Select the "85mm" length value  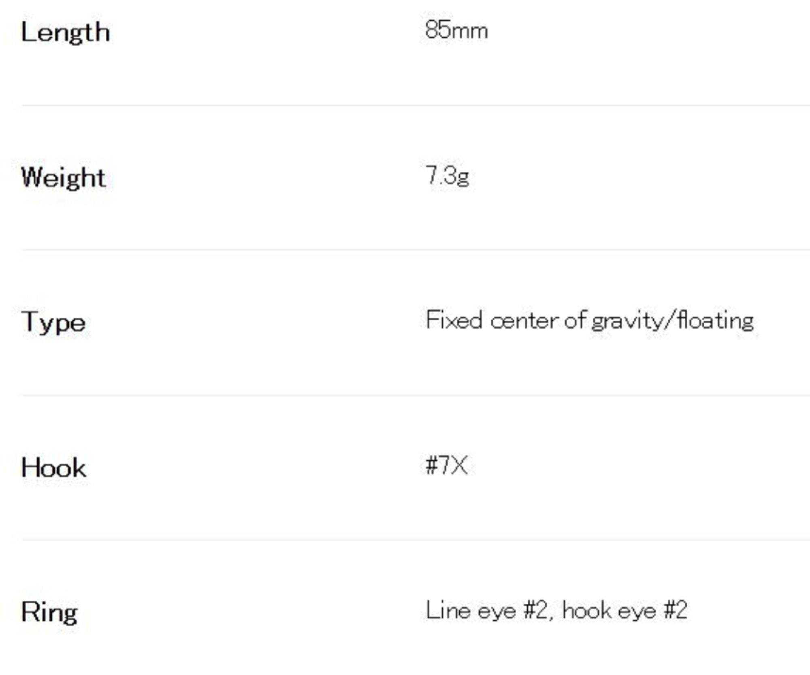click(456, 31)
